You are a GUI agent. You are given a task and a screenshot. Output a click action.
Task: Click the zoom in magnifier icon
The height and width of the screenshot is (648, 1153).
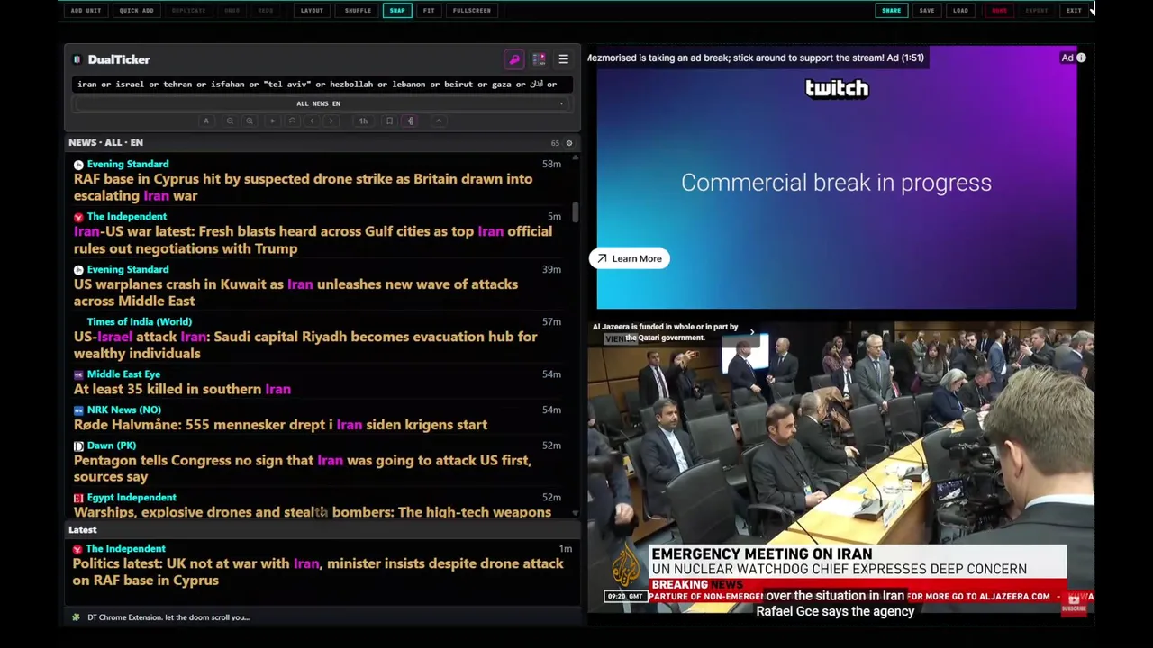pos(250,121)
